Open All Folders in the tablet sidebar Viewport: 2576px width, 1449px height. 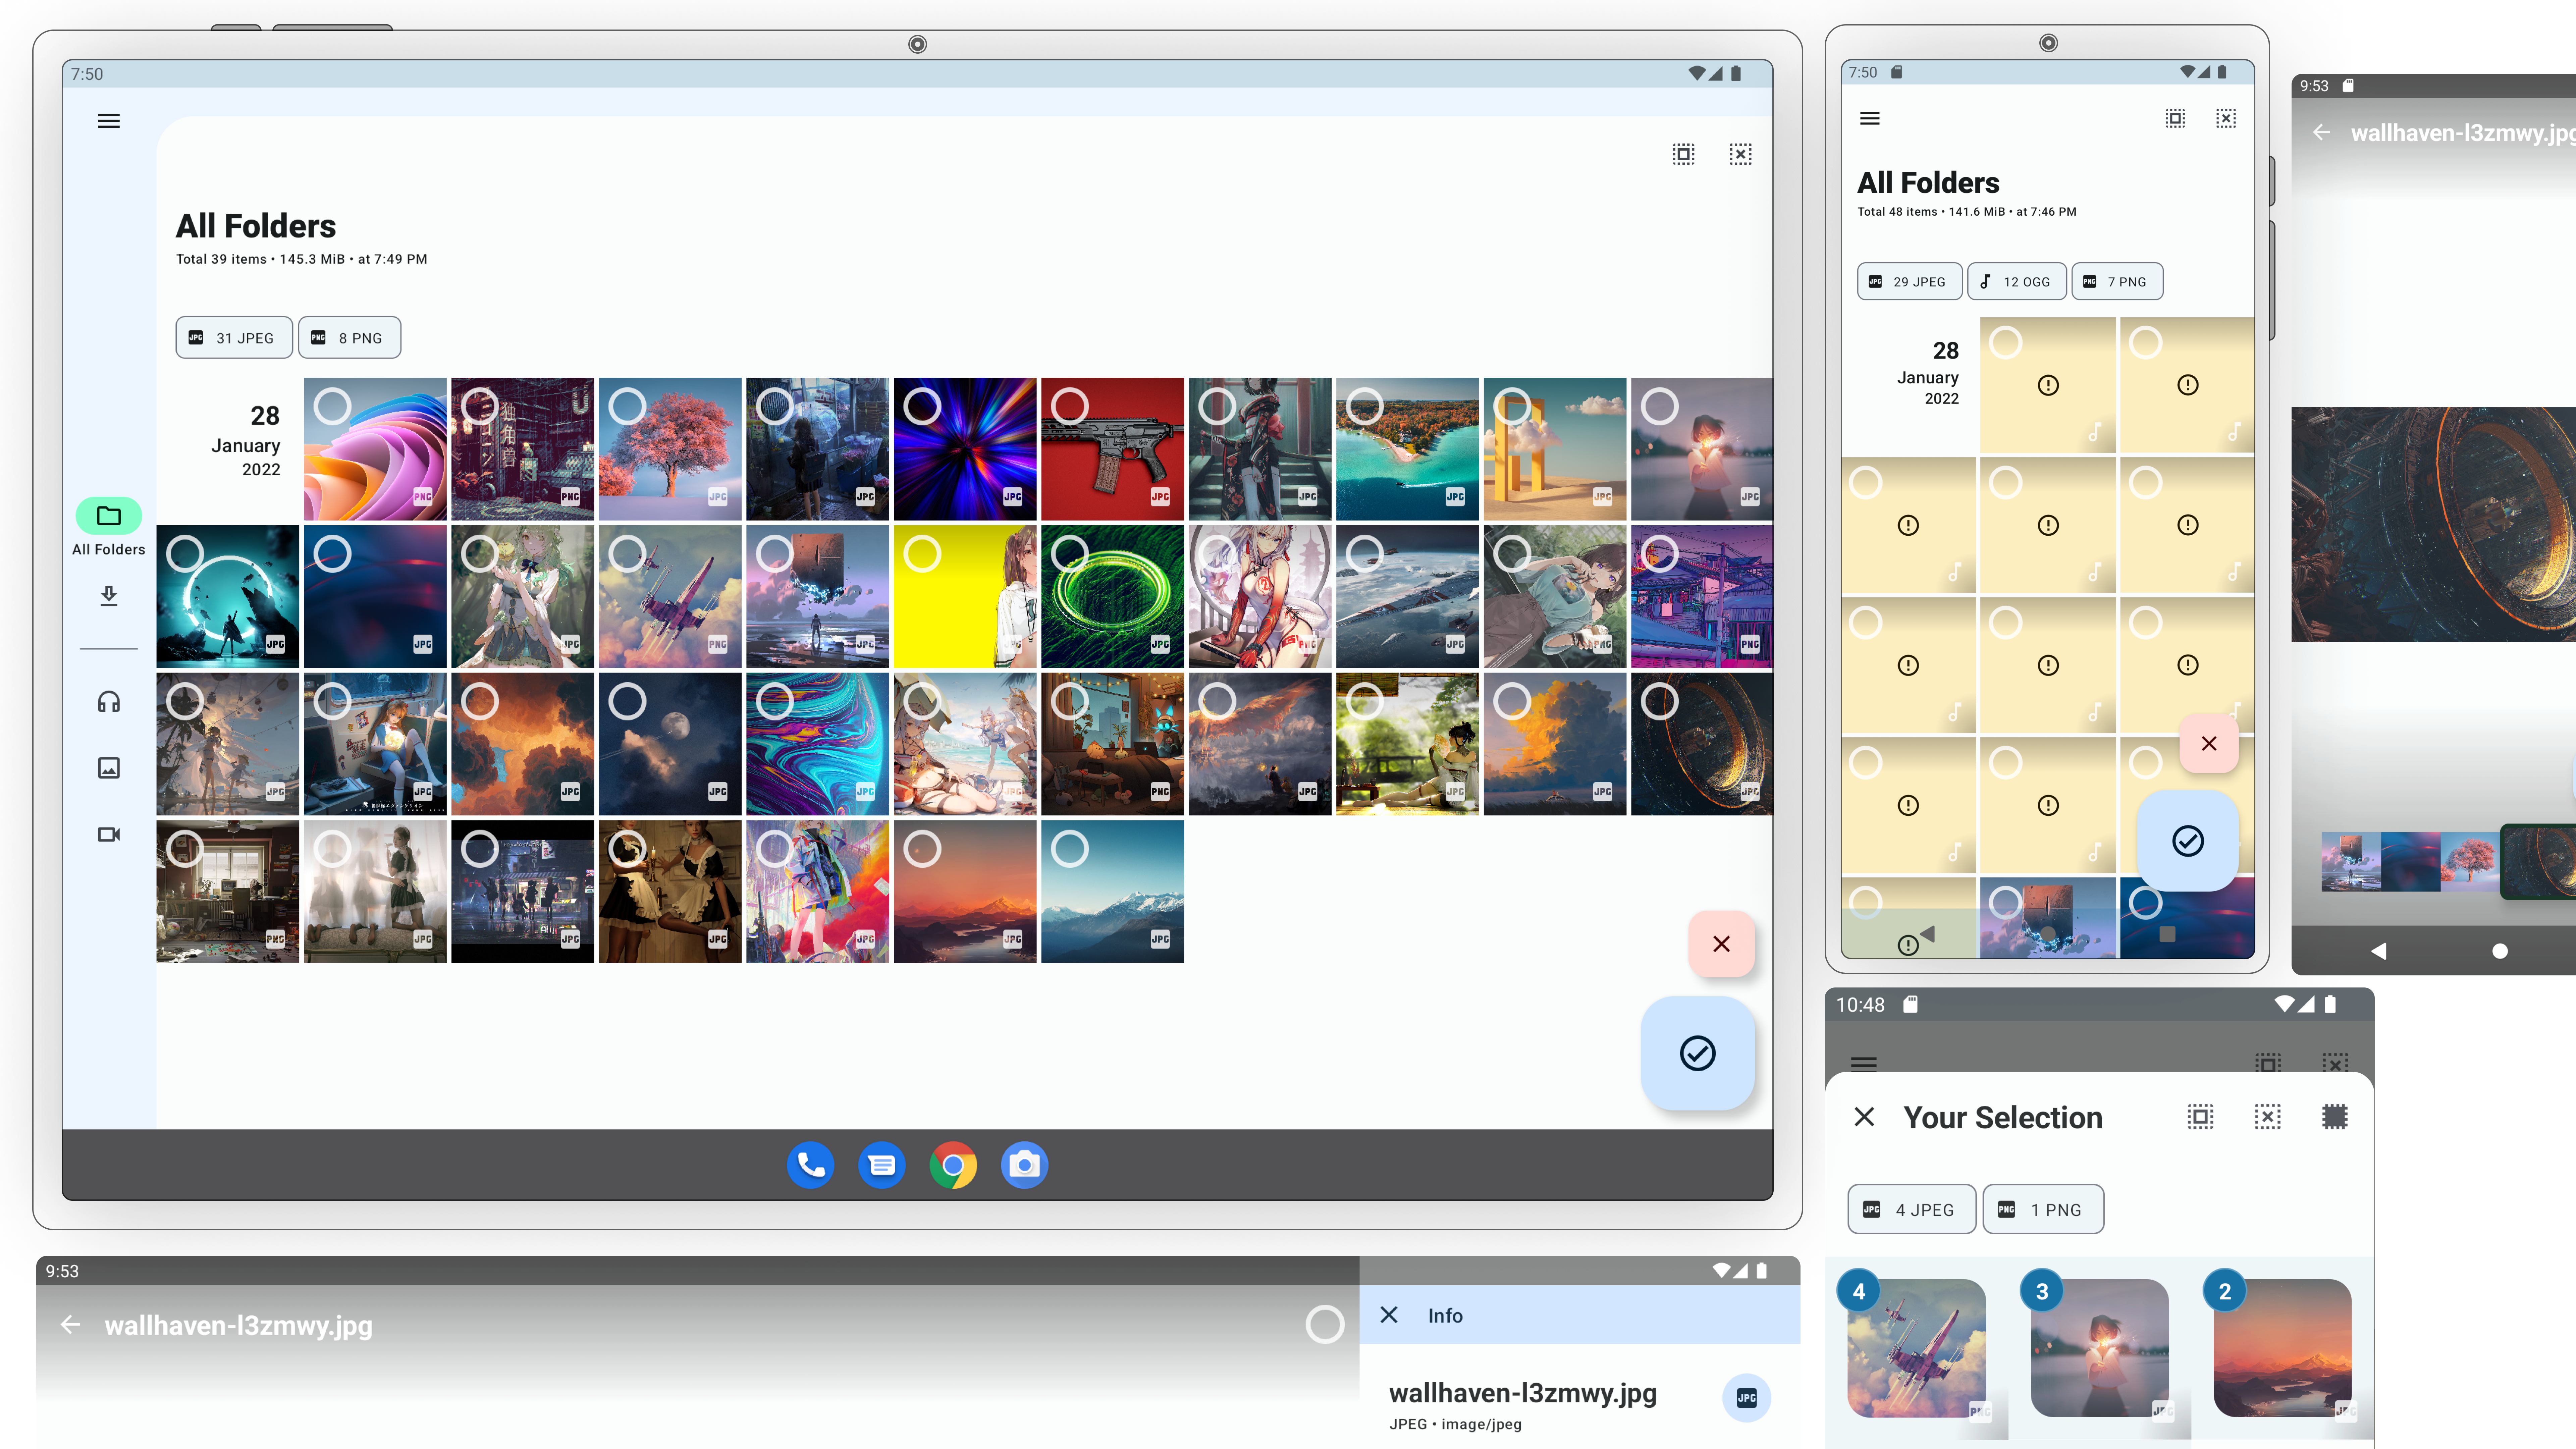109,527
